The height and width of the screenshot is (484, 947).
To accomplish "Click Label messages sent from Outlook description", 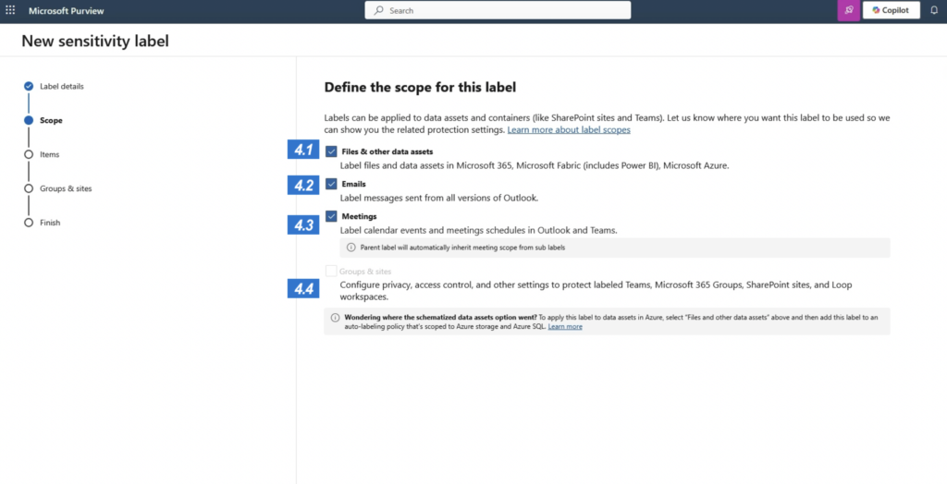I will [x=439, y=198].
